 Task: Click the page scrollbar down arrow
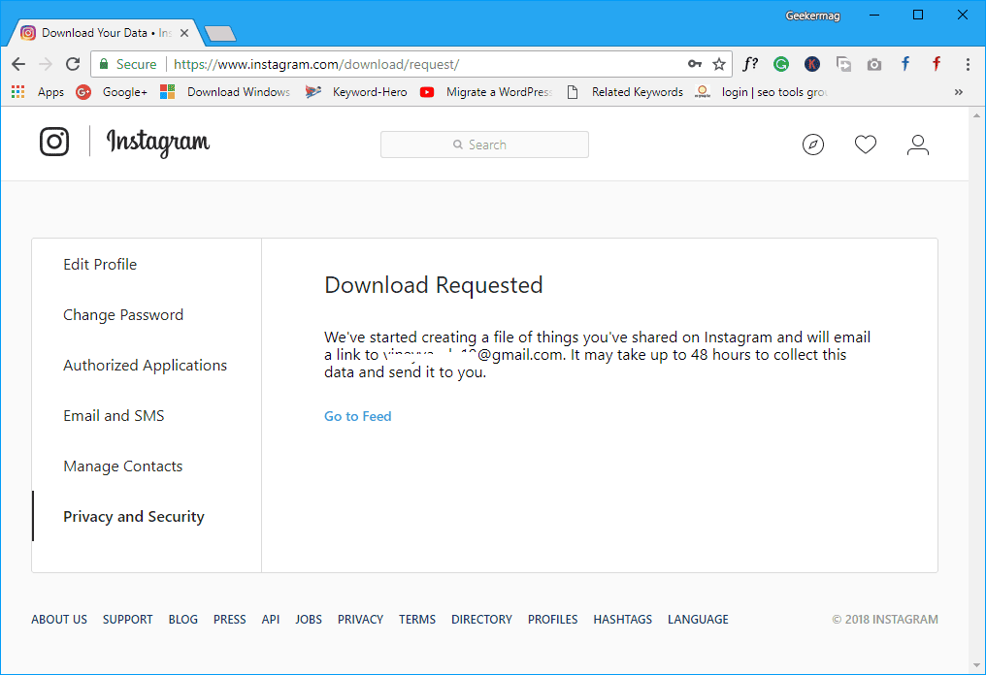976,665
